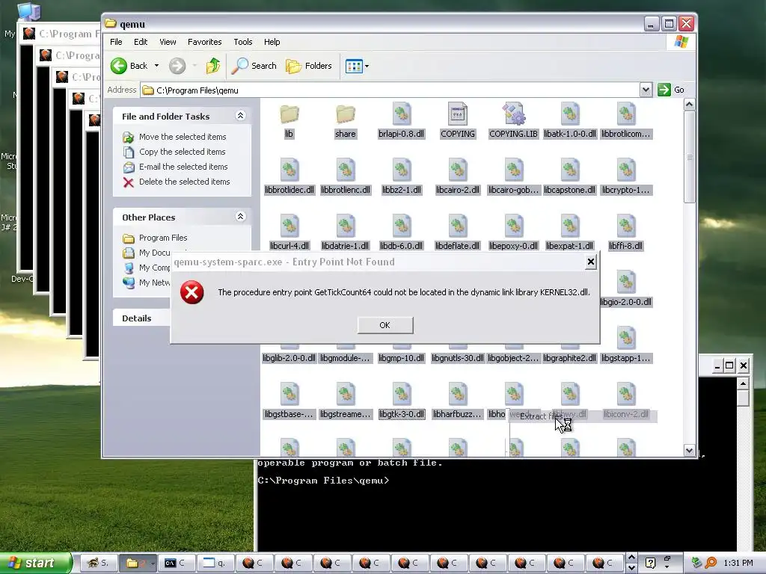Screen dimensions: 766x574
Task: Click scroll-down arrow of file list
Action: point(689,451)
